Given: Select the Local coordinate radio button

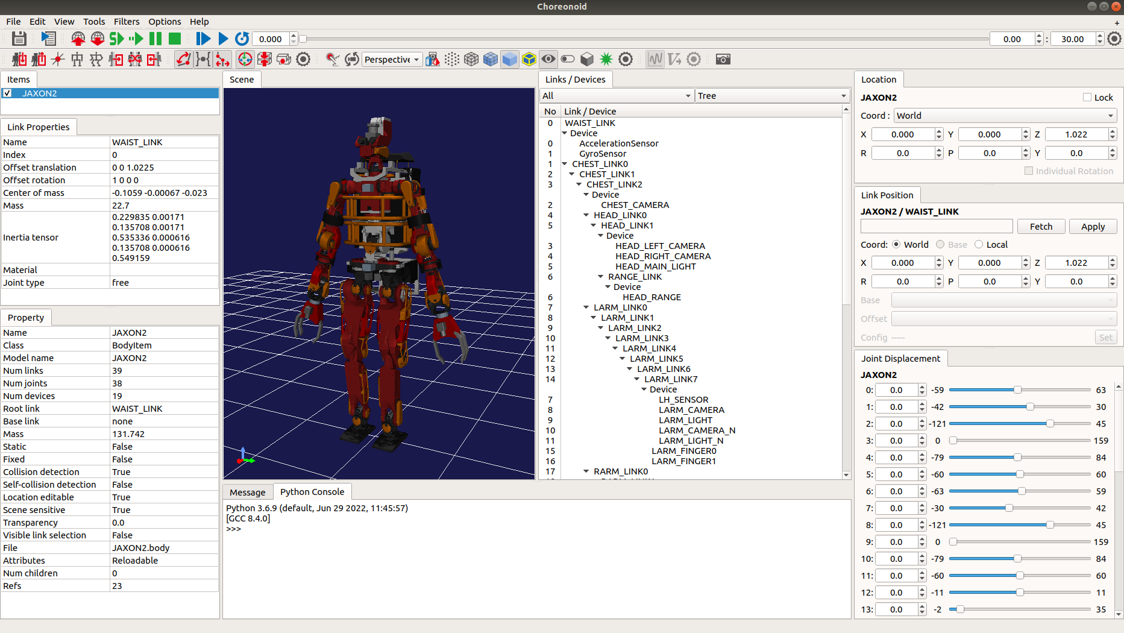Looking at the screenshot, I should [x=979, y=245].
